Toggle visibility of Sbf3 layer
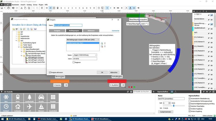This screenshot has width=216, height=121. [212, 33]
